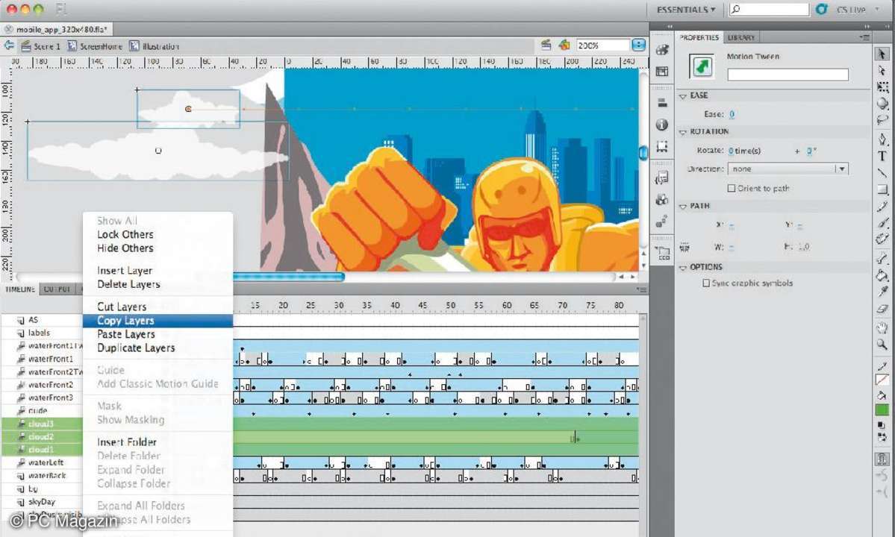895x537 pixels.
Task: Select the Bone tool
Action: click(882, 259)
